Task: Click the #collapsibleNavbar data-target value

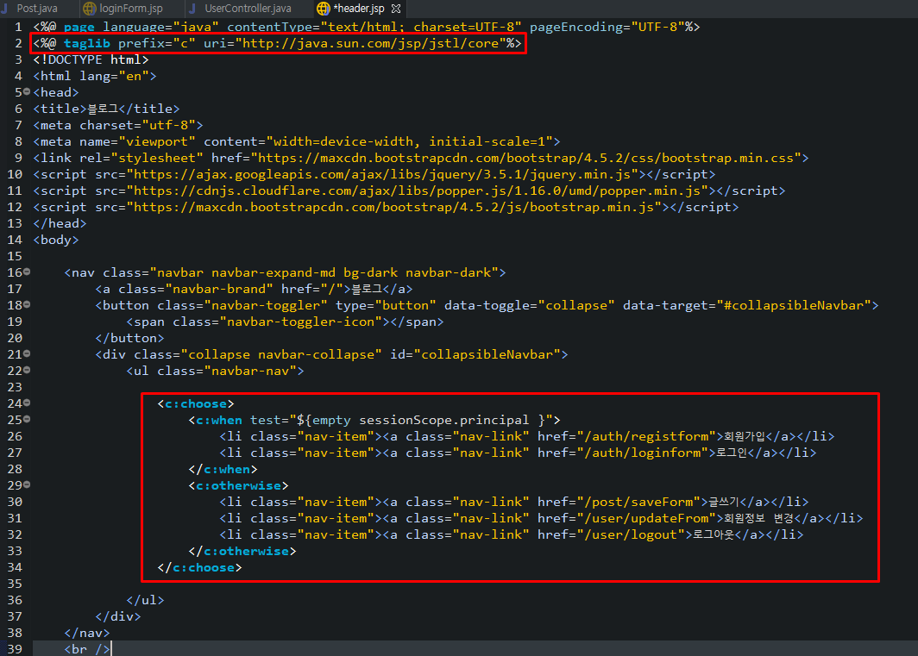Action: pos(793,305)
